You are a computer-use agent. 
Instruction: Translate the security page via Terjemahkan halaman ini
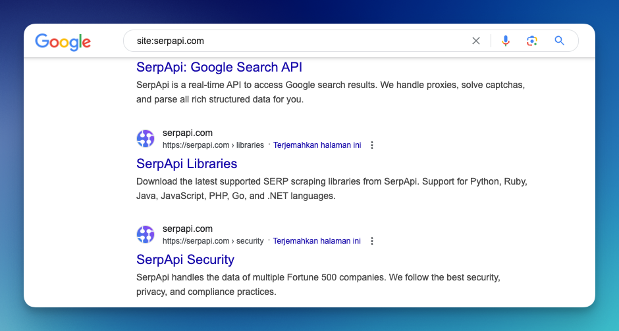point(317,241)
